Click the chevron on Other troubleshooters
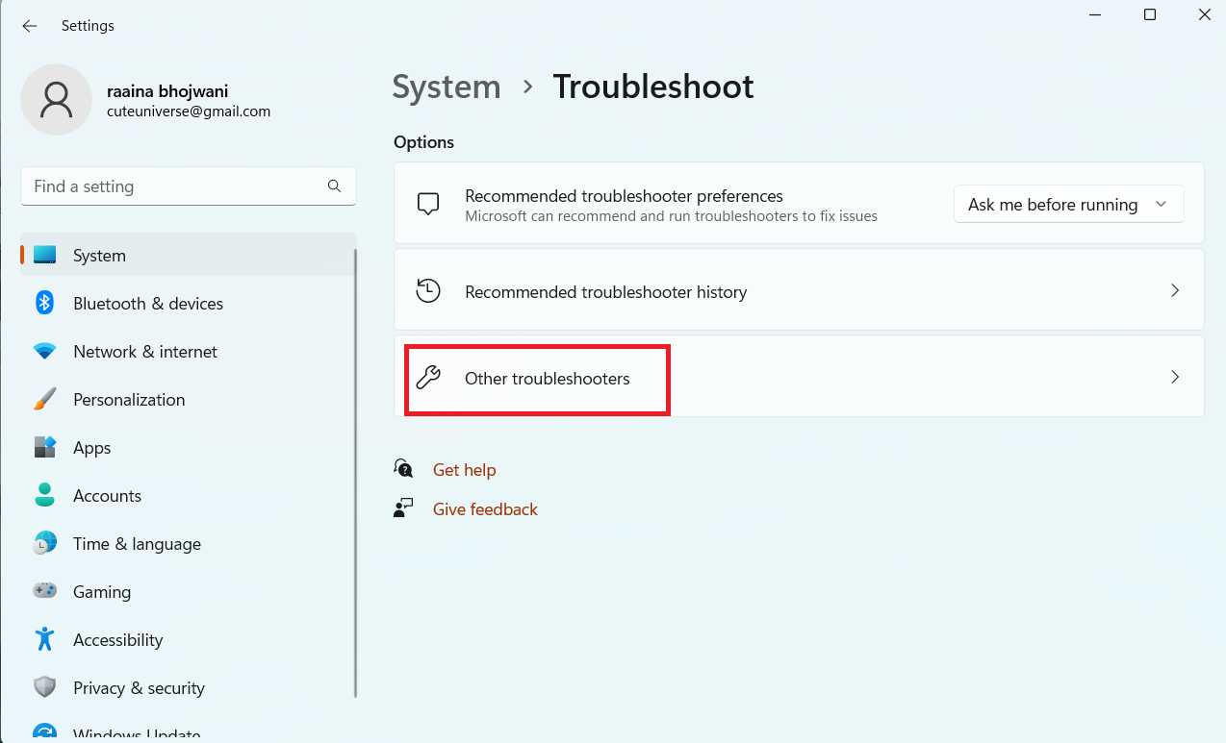 pos(1174,377)
